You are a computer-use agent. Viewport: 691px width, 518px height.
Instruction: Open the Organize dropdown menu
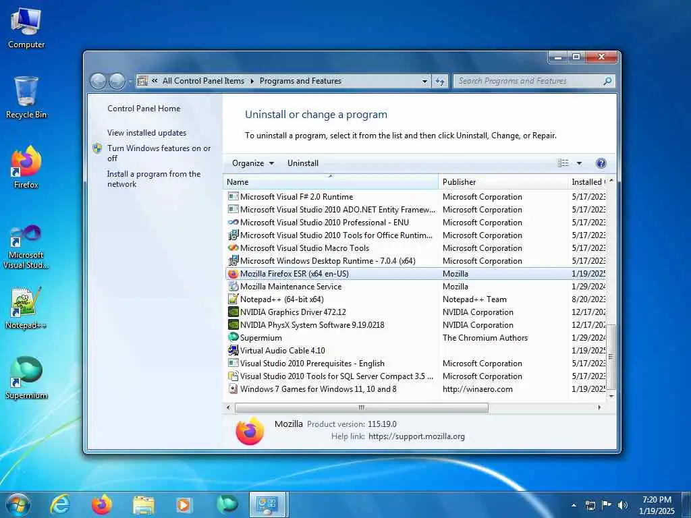(253, 163)
